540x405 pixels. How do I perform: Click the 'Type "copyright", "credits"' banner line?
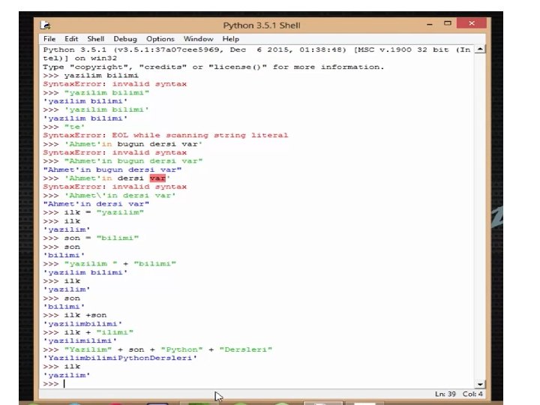pyautogui.click(x=214, y=67)
